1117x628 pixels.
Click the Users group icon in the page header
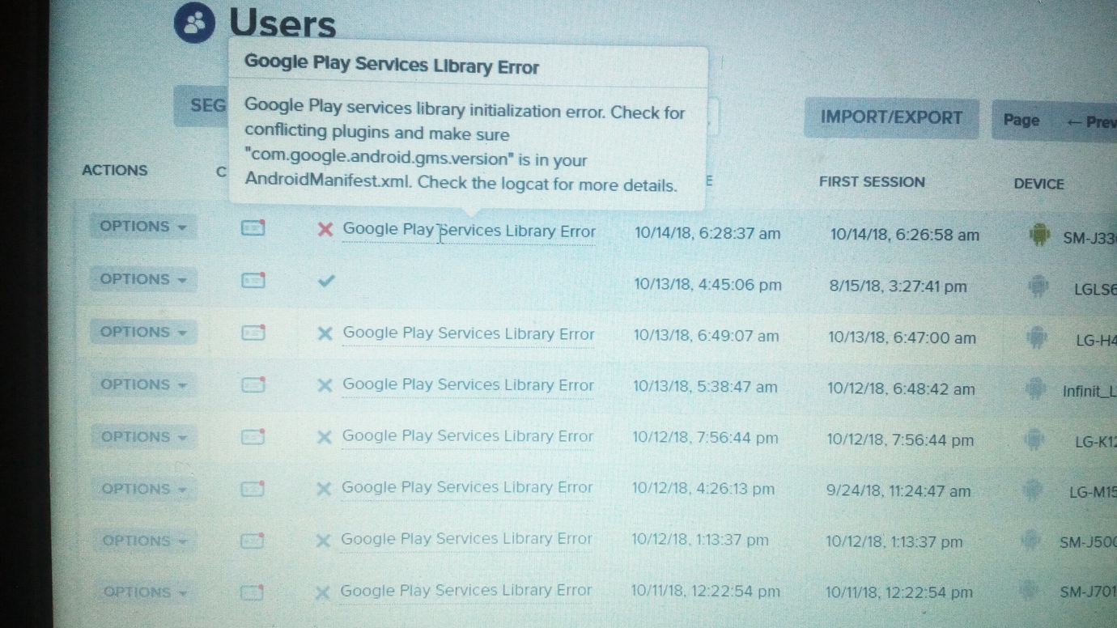[193, 23]
